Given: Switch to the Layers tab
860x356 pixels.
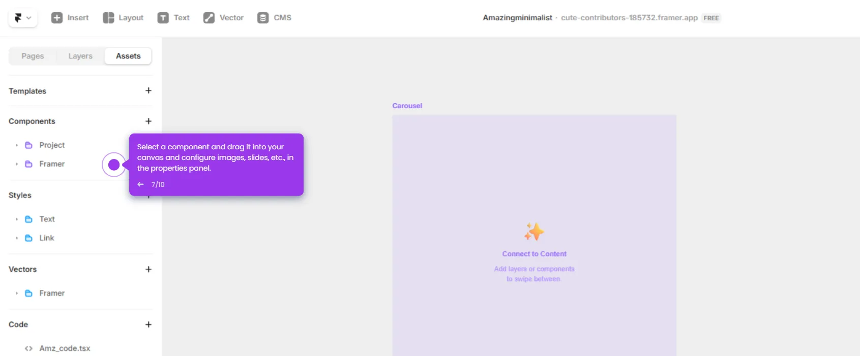Looking at the screenshot, I should tap(80, 56).
